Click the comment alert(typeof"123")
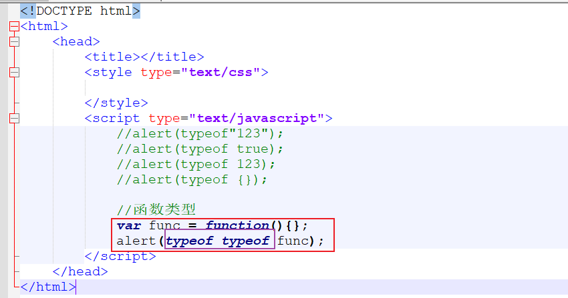Viewport: 568px width, 298px height. coord(200,133)
